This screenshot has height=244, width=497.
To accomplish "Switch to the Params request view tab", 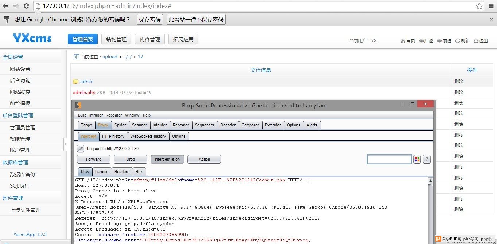I will pyautogui.click(x=102, y=172).
